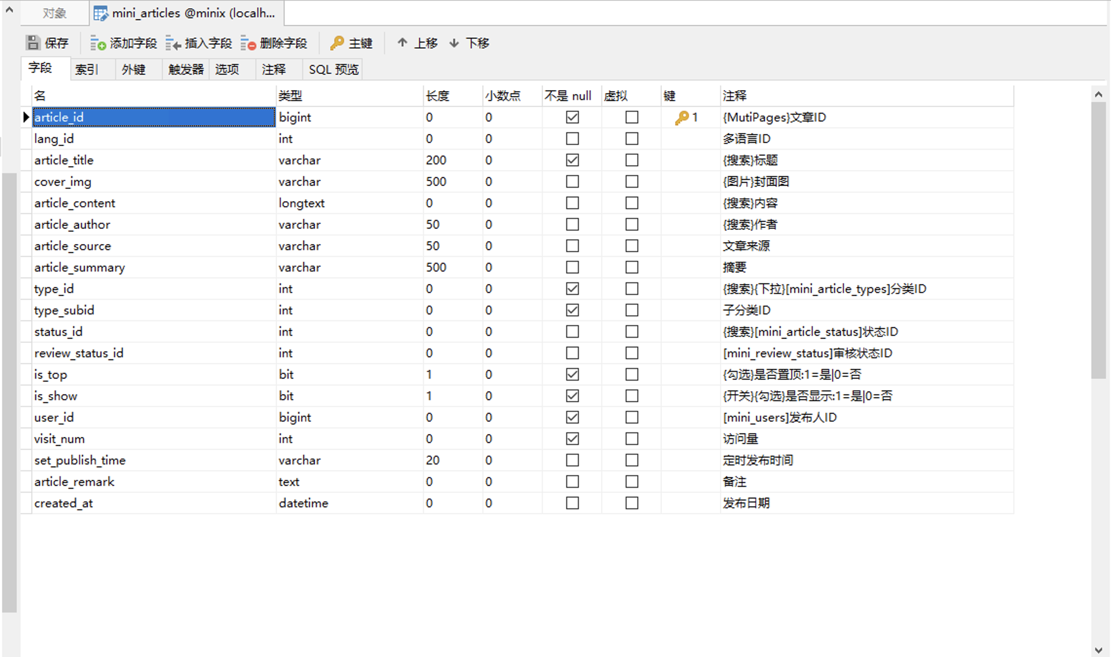This screenshot has height=657, width=1111.
Task: Click the Delete Field icon
Action: click(248, 43)
